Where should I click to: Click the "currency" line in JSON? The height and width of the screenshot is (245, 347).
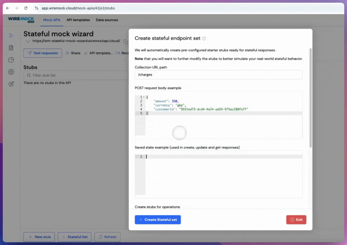click(x=169, y=105)
